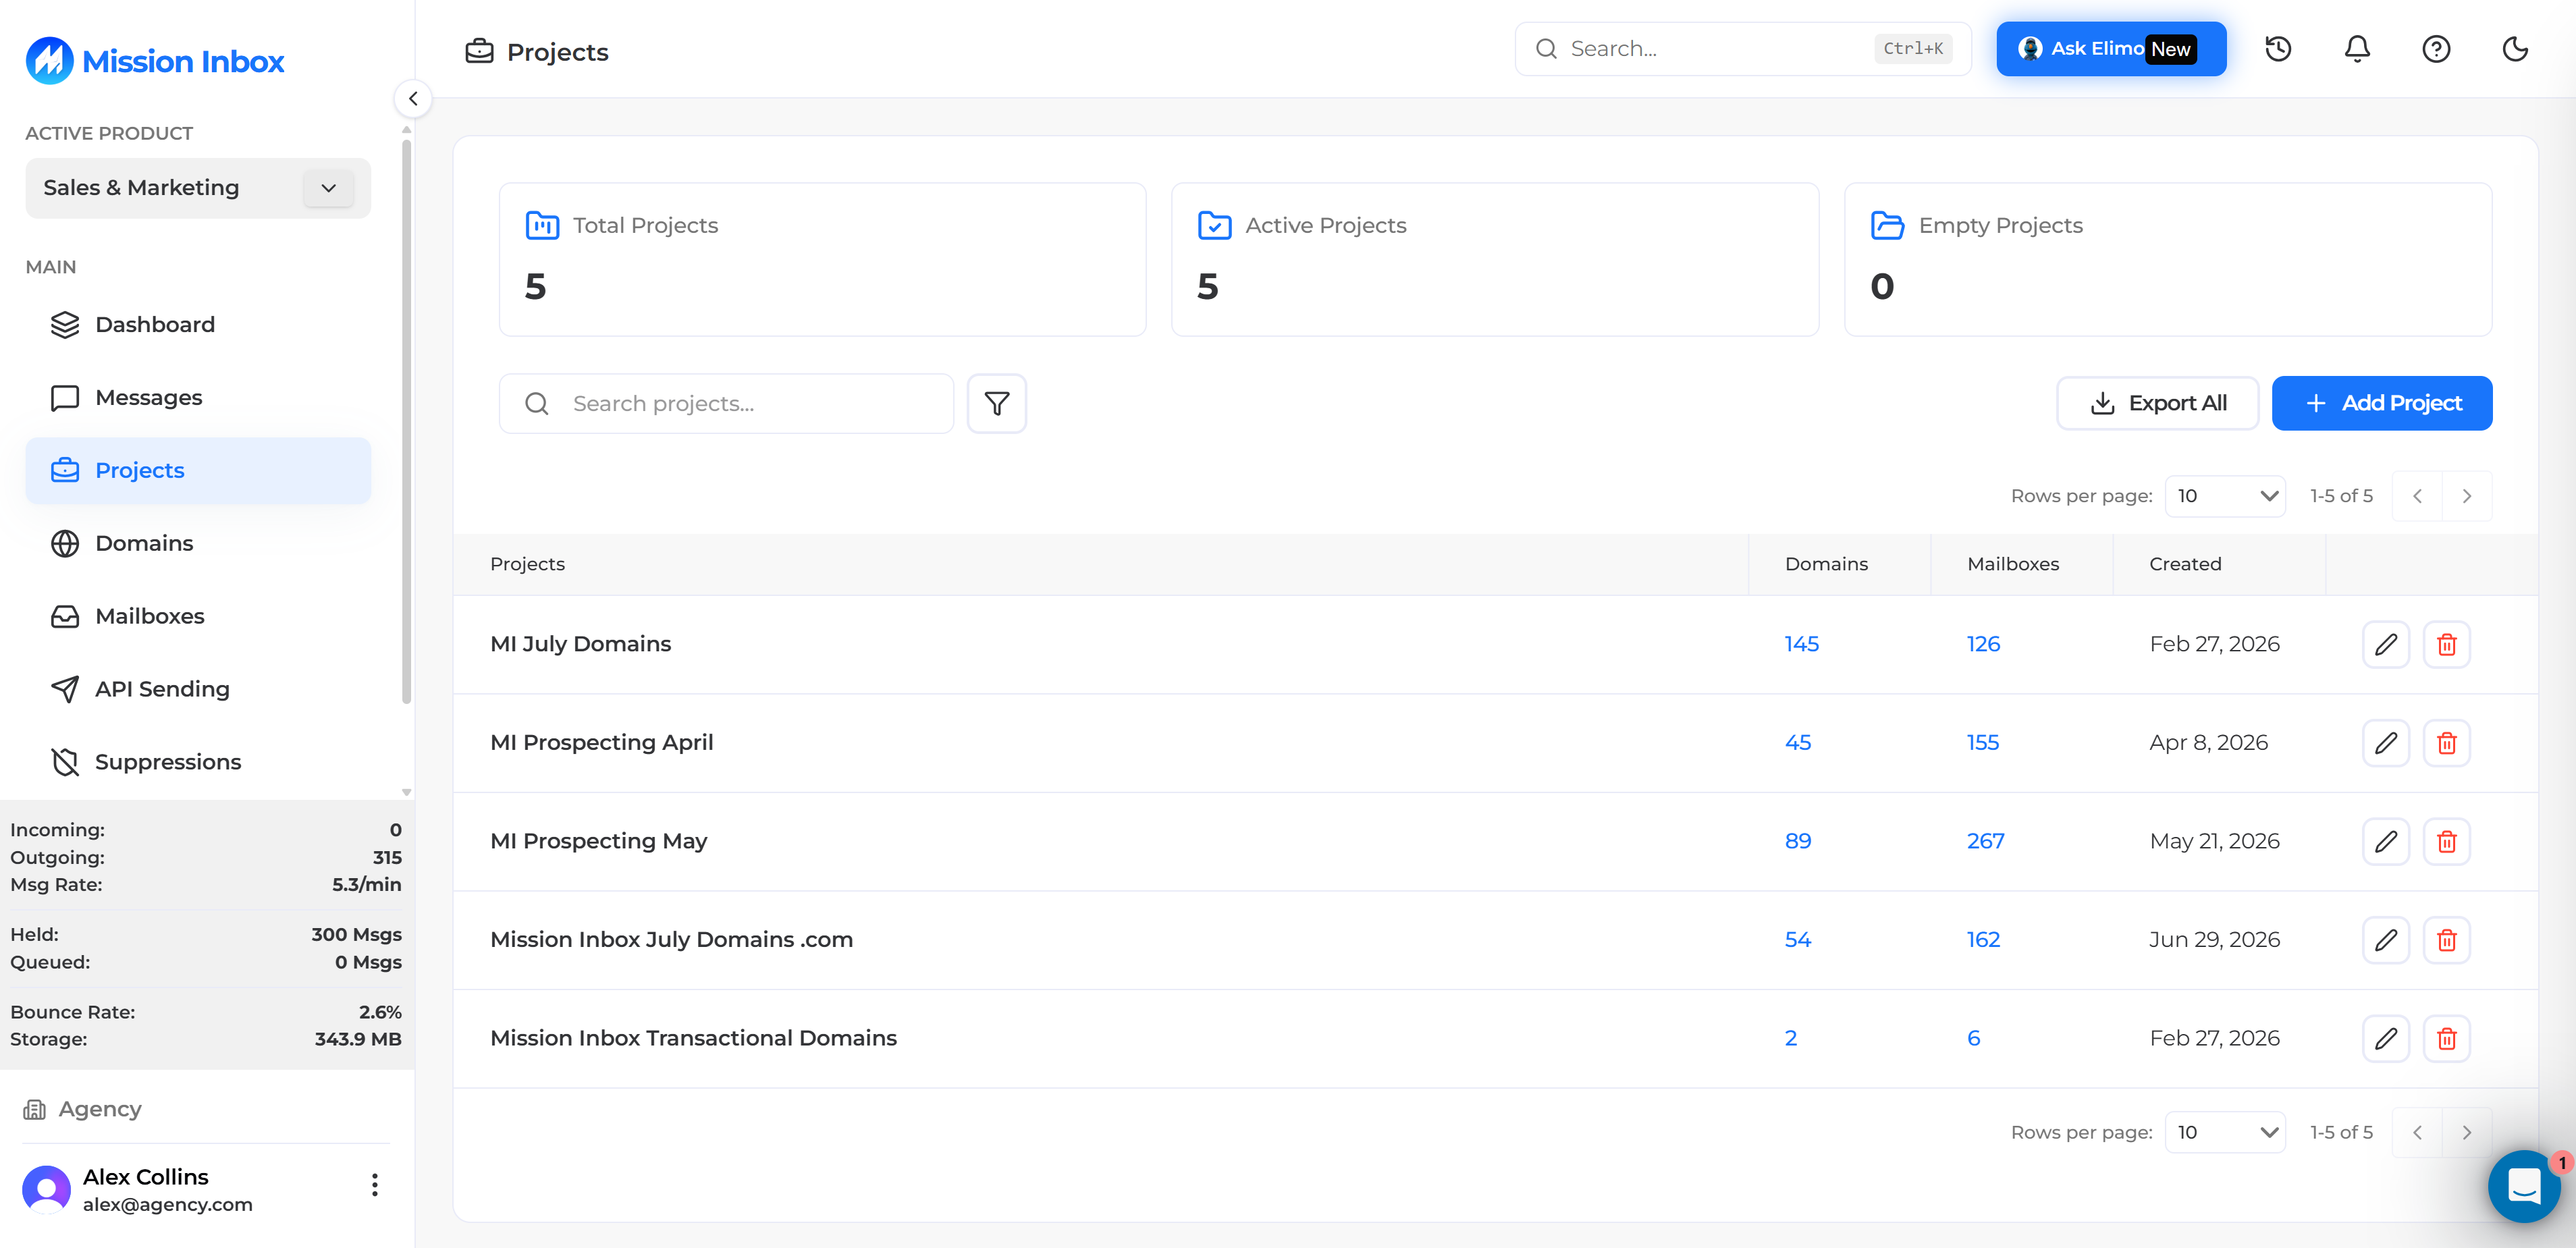Open the 2 domains link for Transactional Domains

click(x=1790, y=1039)
